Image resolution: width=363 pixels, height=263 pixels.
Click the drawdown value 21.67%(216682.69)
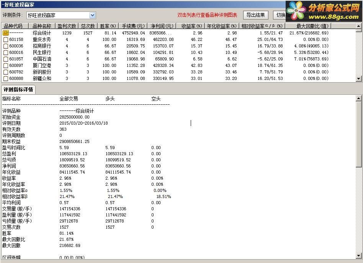coord(309,33)
